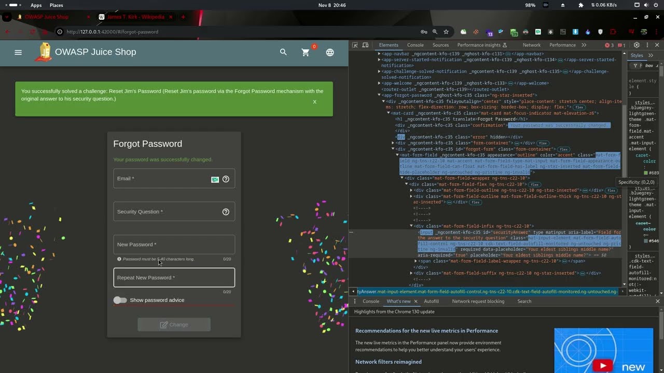
Task: Focus the Repeat New Password field
Action: (x=174, y=278)
